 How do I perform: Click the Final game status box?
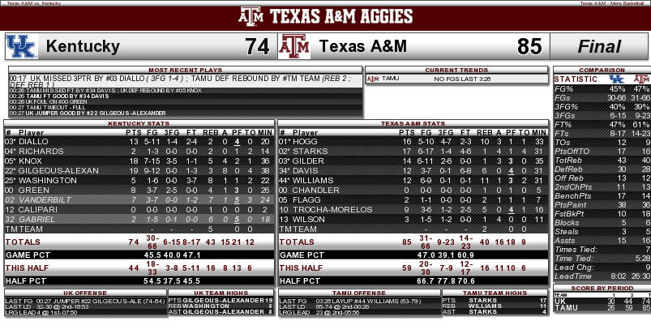(x=599, y=46)
